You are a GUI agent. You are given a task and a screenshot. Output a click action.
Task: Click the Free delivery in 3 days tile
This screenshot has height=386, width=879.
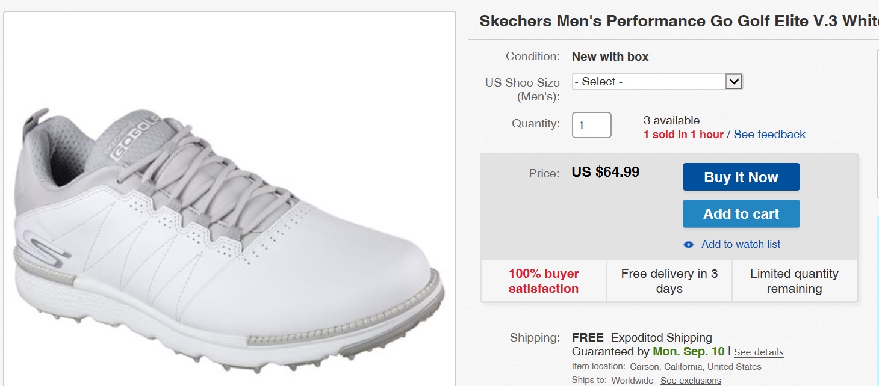[x=669, y=281]
